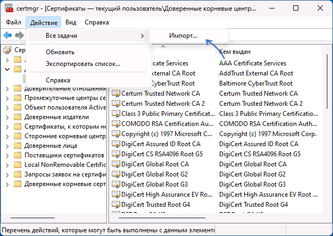Click the certificate icon of DigiCert Global Root CA

pyautogui.click(x=116, y=164)
